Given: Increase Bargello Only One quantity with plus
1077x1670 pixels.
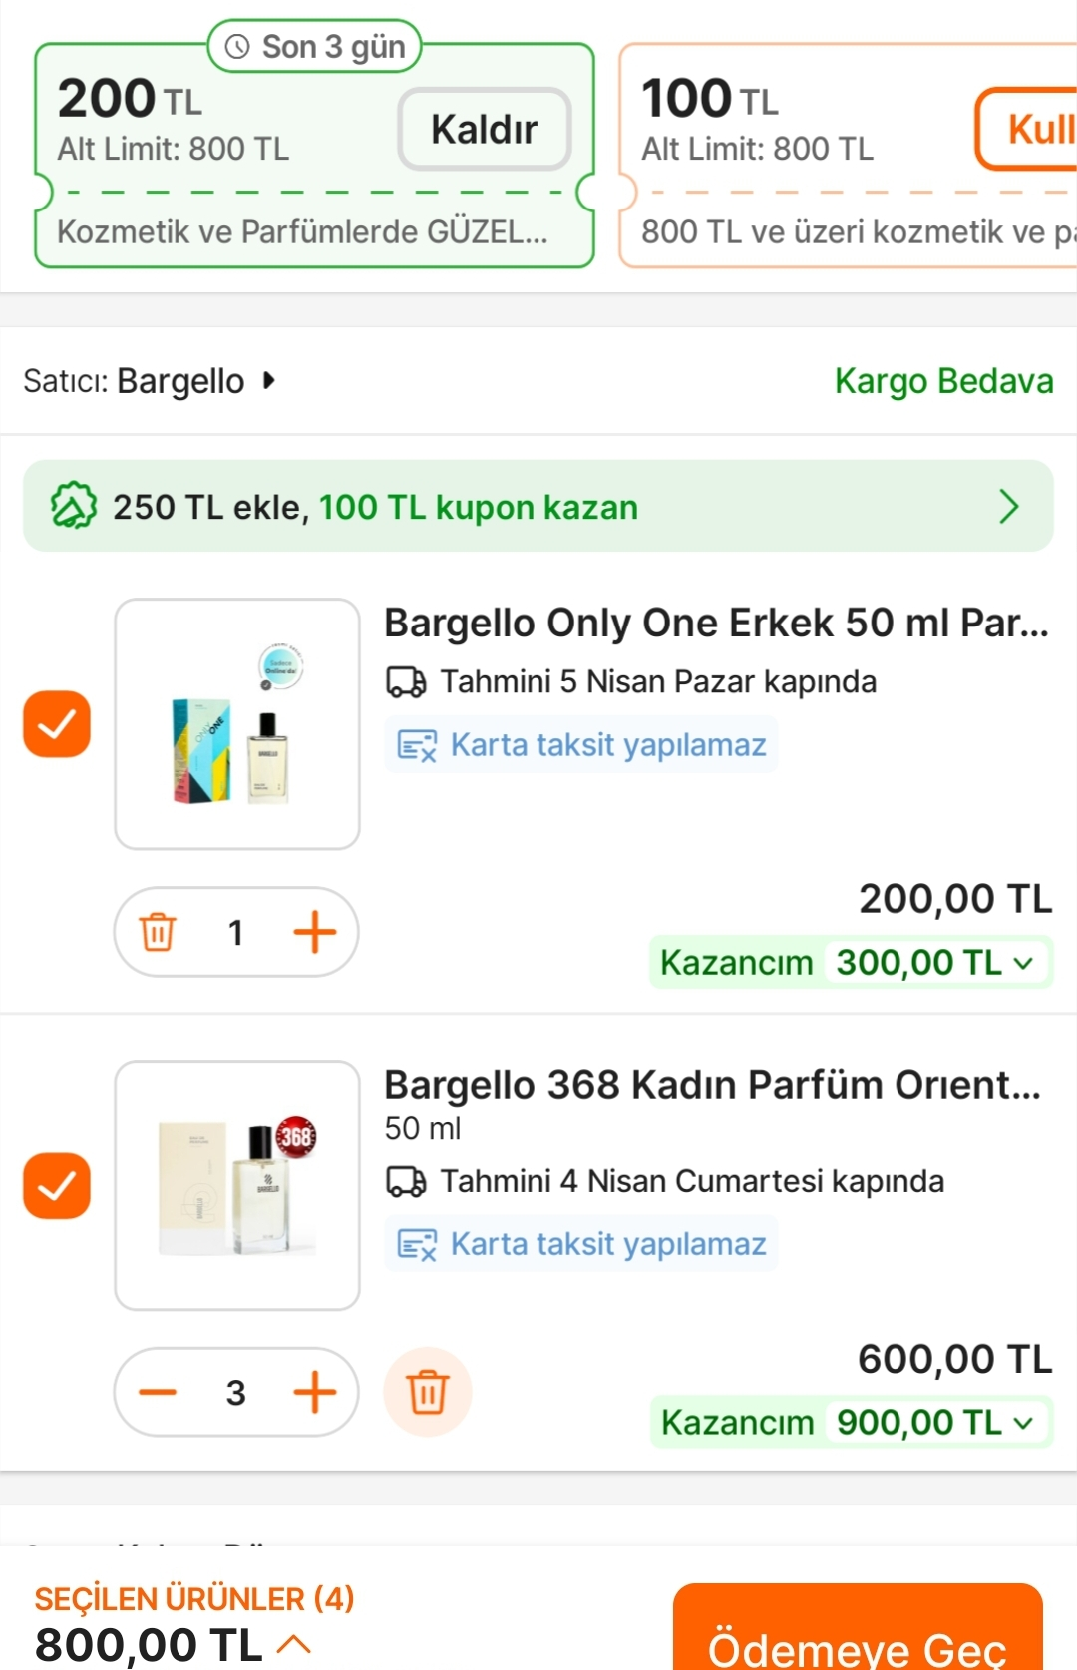Looking at the screenshot, I should coord(314,932).
